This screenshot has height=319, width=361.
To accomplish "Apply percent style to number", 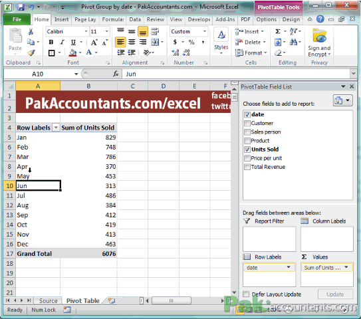I will (x=191, y=42).
